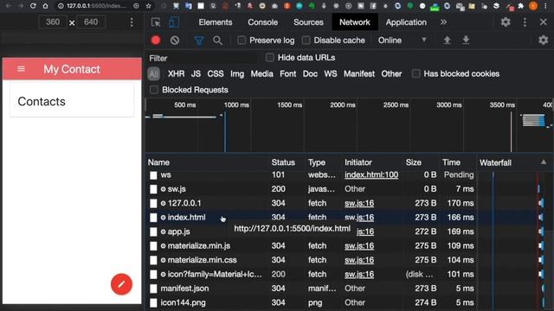Switch to the Console tab

click(262, 22)
